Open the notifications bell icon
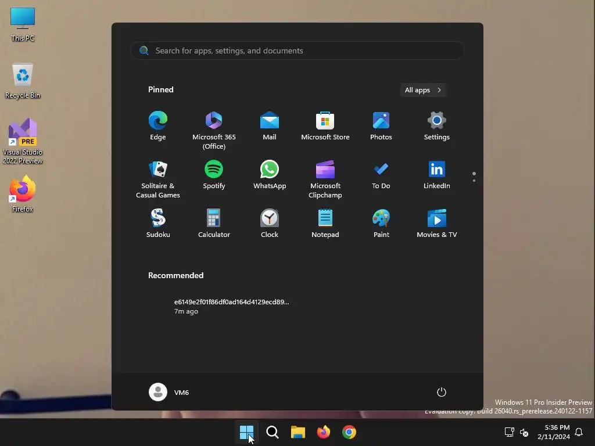 (x=579, y=432)
